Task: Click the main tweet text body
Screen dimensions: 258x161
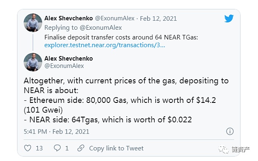Action: tap(126, 100)
